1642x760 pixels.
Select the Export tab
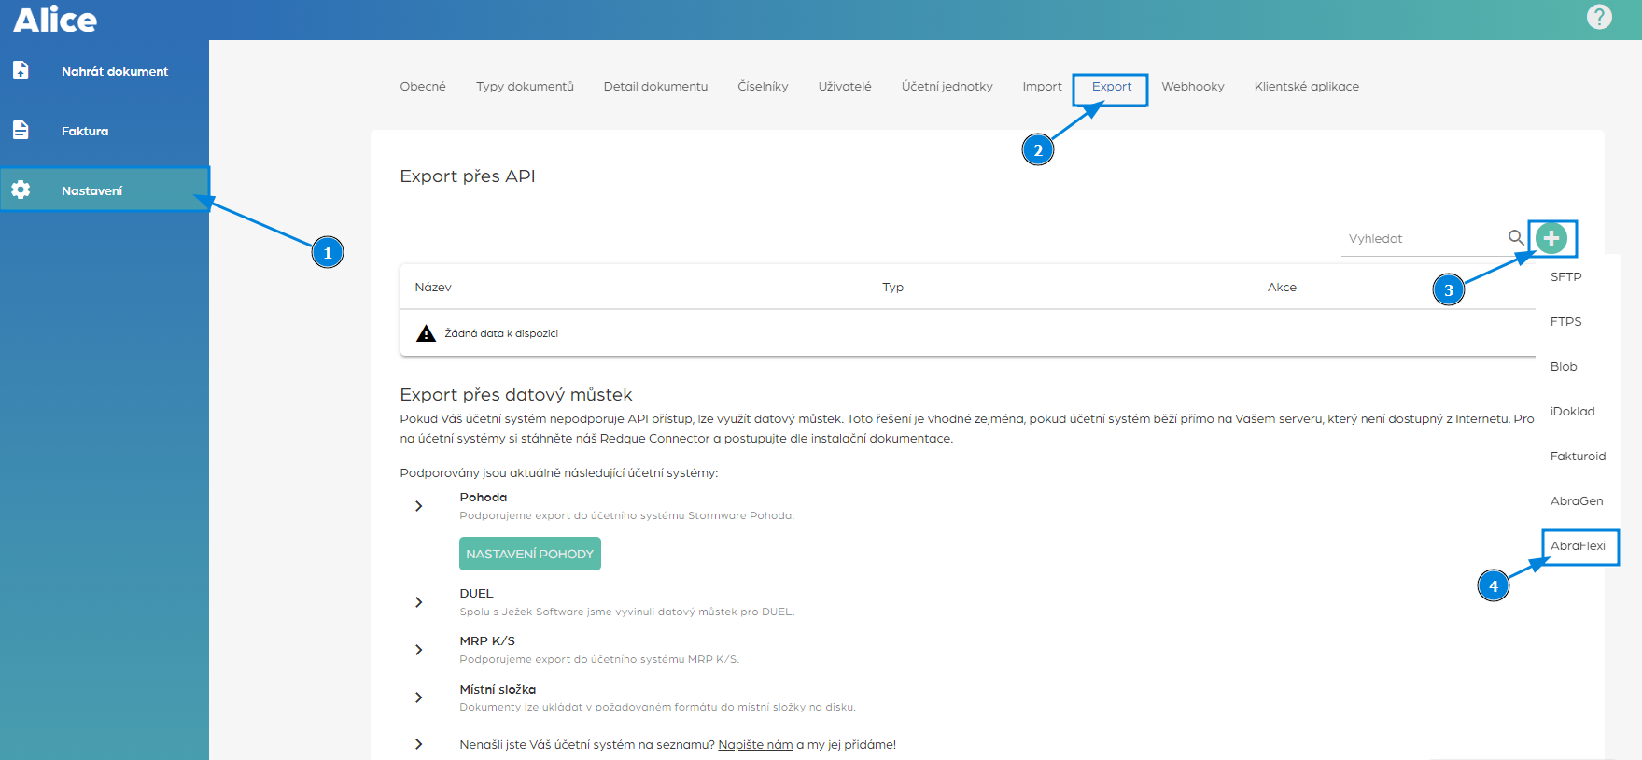[x=1112, y=86]
